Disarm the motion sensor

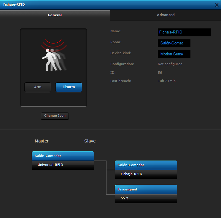[69, 87]
